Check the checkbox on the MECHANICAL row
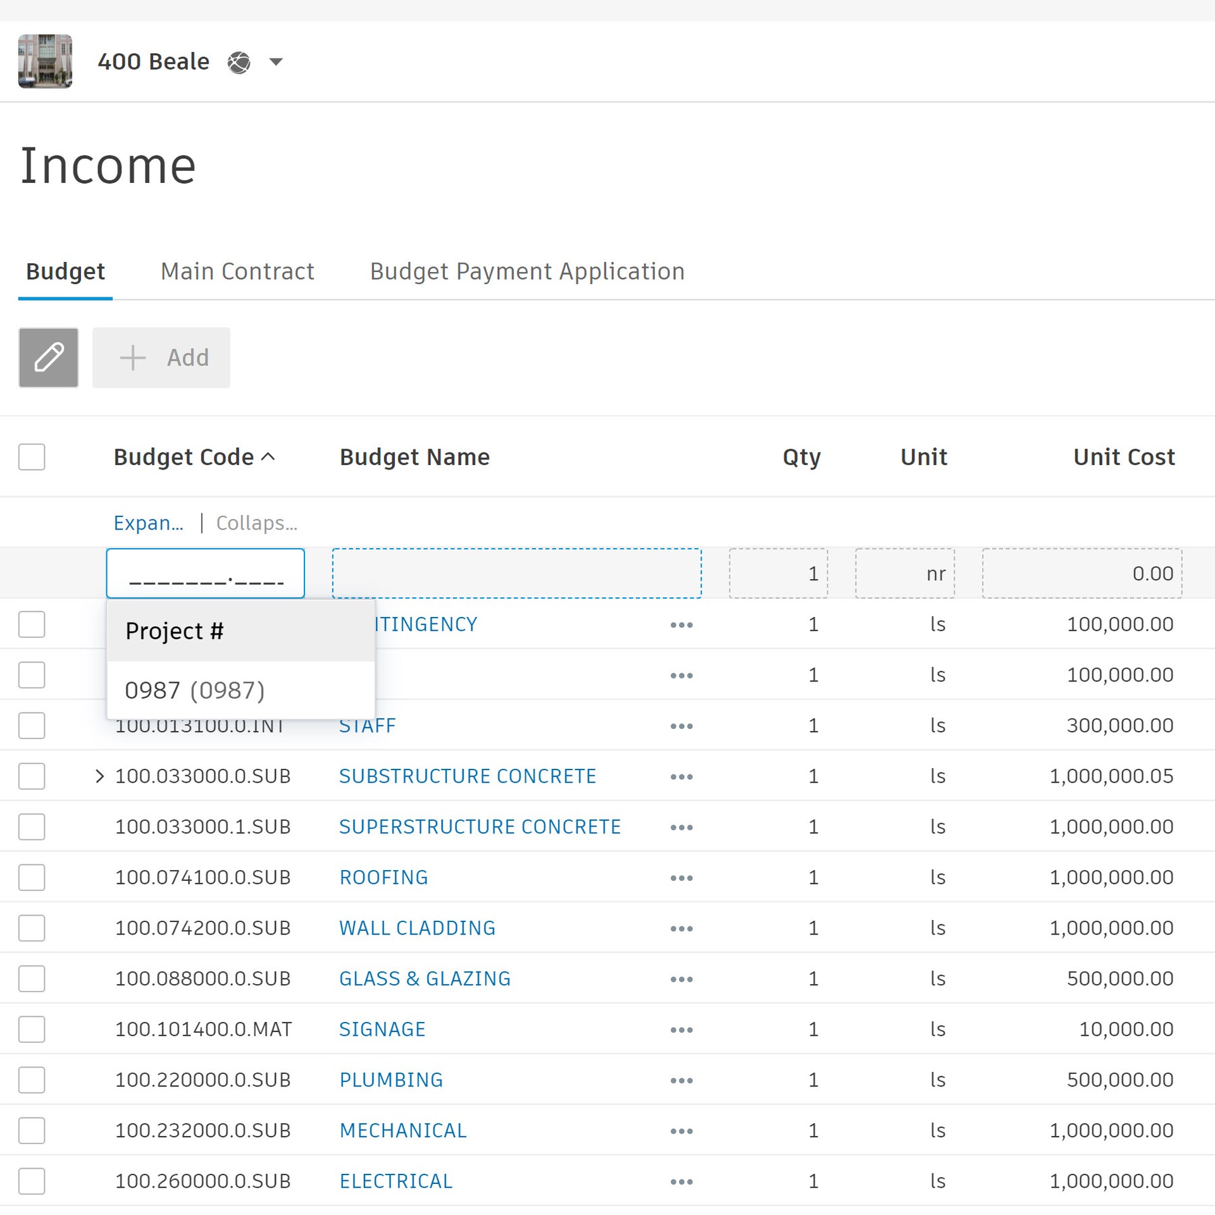 tap(32, 1130)
